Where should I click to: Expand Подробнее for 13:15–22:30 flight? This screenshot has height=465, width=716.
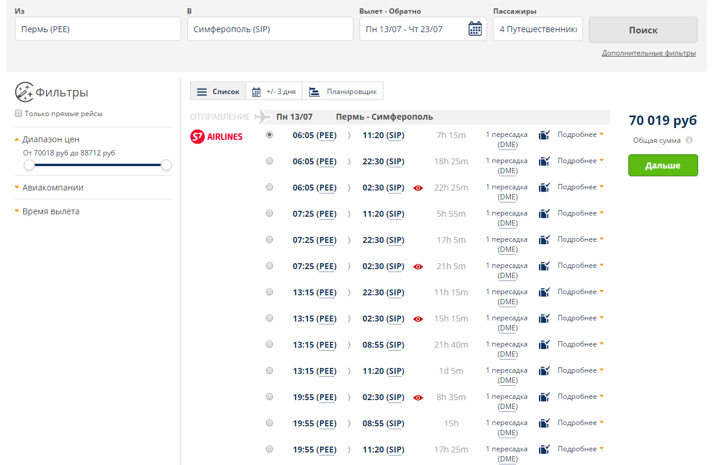[581, 292]
